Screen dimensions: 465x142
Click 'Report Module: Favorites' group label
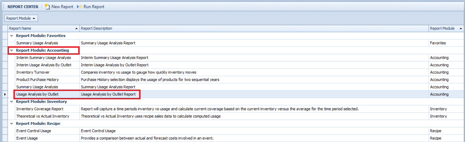(40, 36)
